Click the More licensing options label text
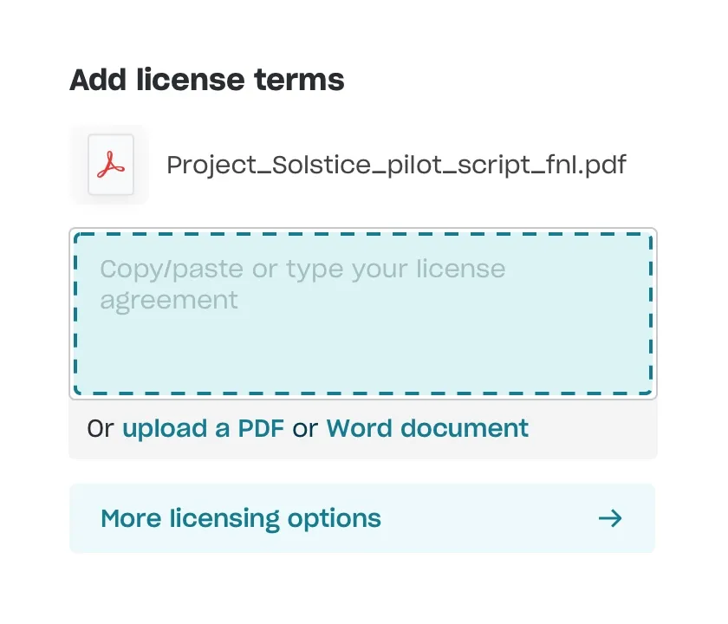Image resolution: width=728 pixels, height=624 pixels. coord(240,518)
